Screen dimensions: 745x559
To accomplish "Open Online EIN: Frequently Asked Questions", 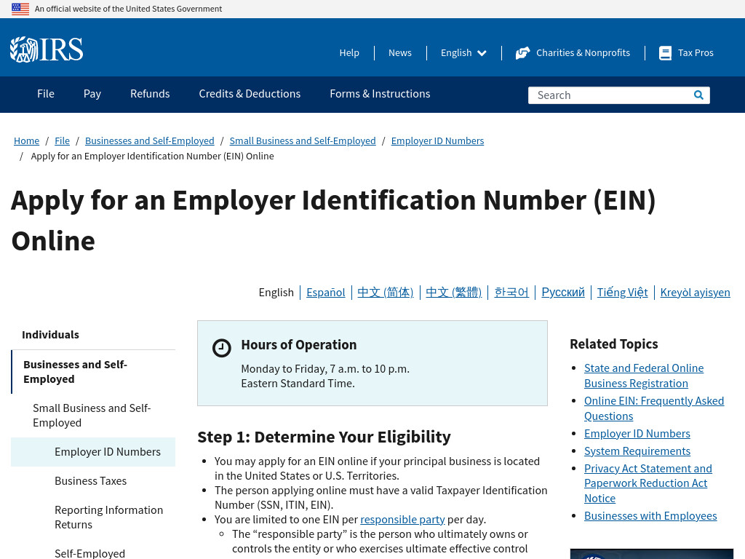I will pos(654,408).
